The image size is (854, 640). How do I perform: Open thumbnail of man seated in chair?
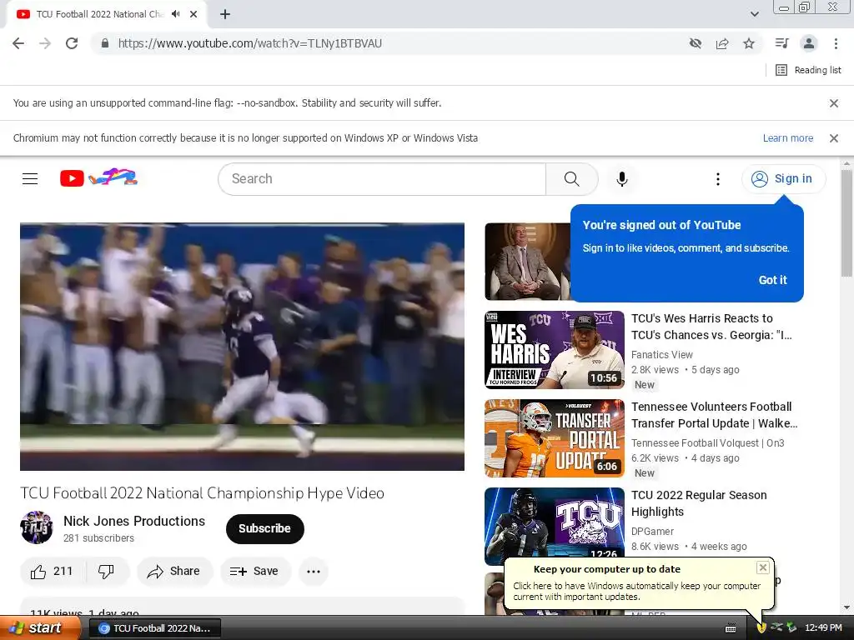click(x=527, y=261)
